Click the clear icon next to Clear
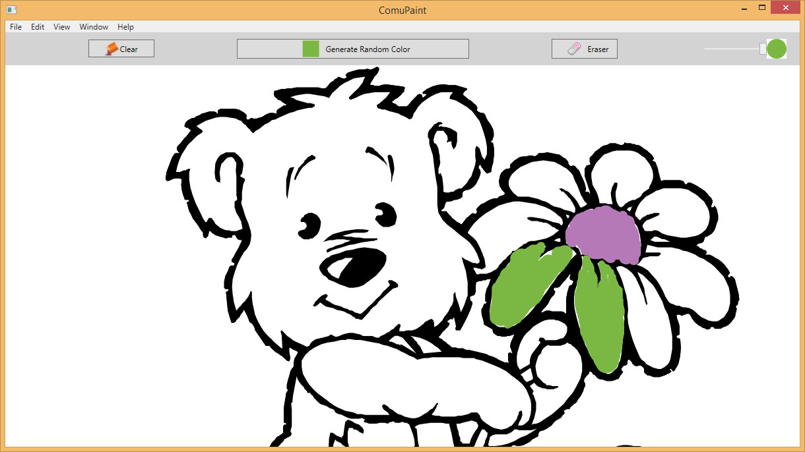This screenshot has width=805, height=452. tap(112, 49)
